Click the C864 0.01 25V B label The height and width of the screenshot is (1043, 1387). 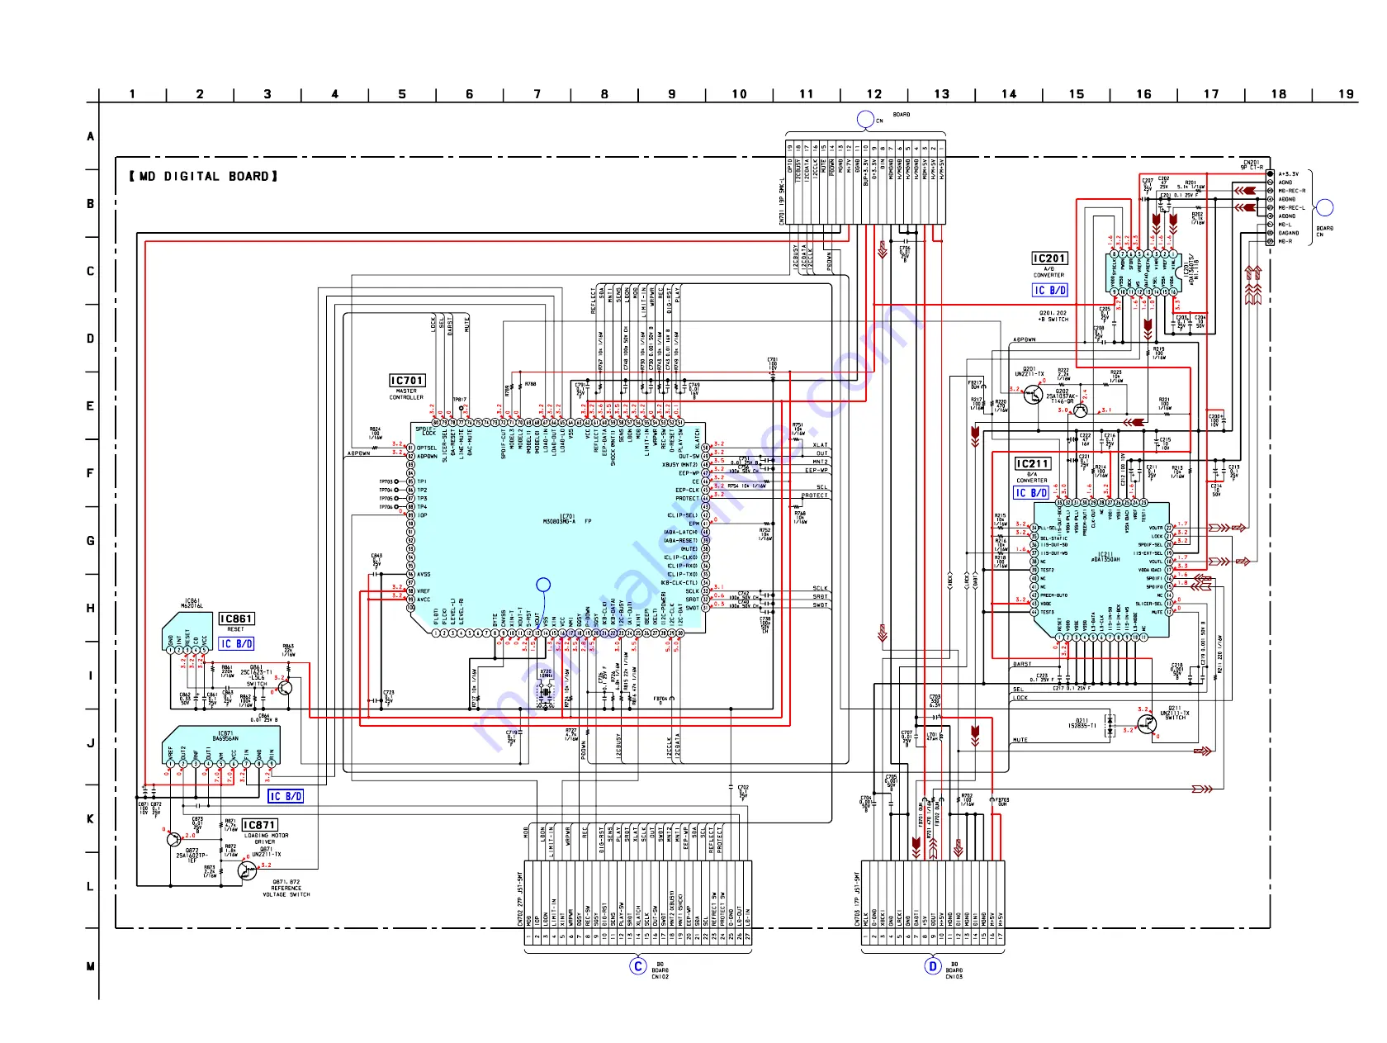(x=263, y=718)
